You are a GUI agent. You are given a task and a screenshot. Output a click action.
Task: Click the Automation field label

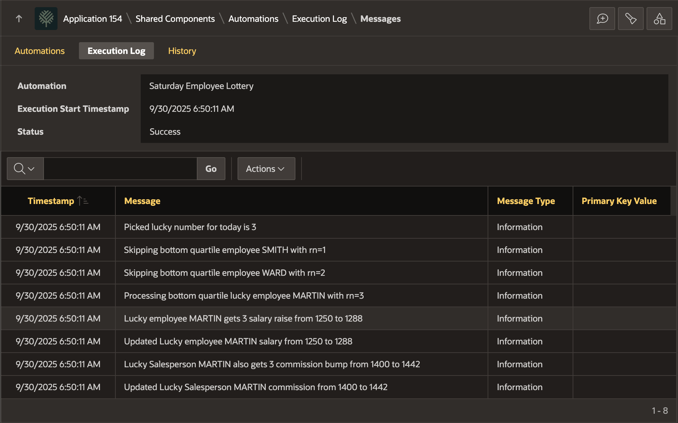click(42, 86)
